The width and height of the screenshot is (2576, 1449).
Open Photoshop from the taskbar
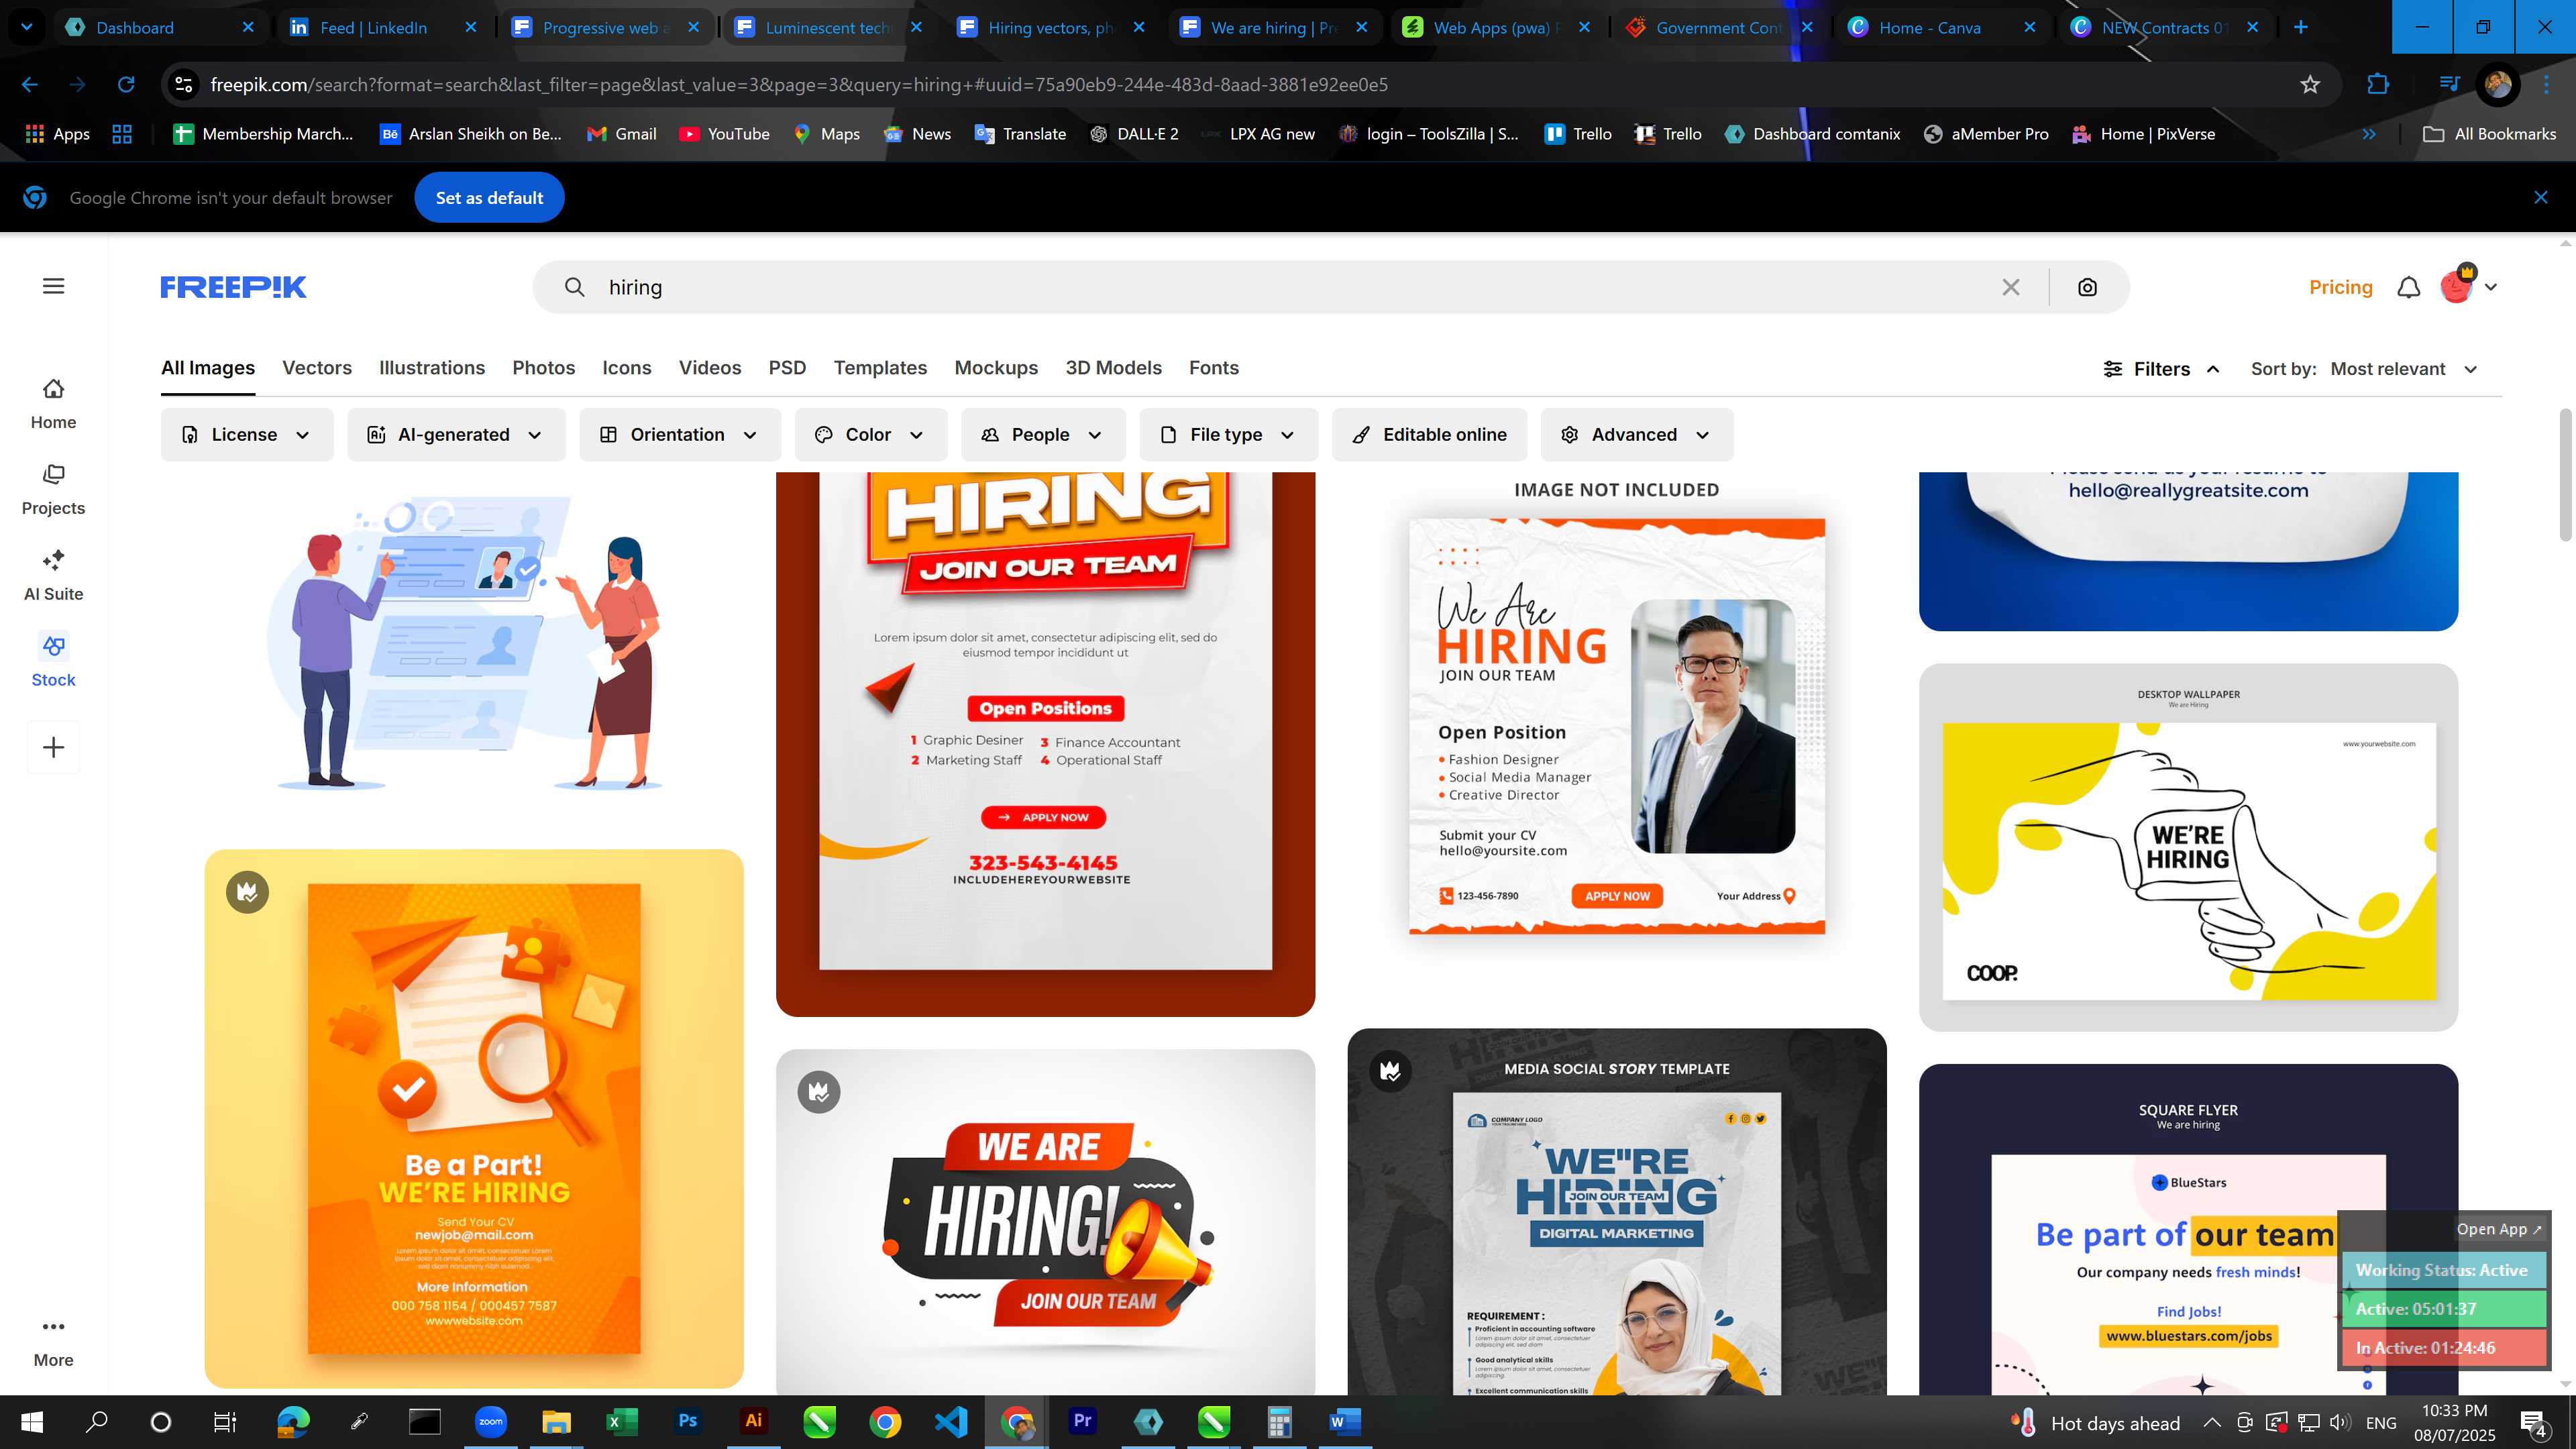(x=687, y=1421)
